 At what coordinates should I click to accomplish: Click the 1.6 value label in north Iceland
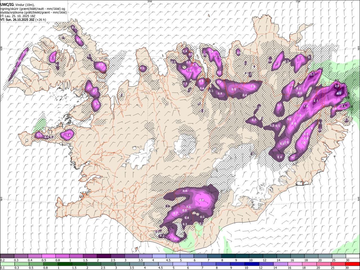point(189,71)
